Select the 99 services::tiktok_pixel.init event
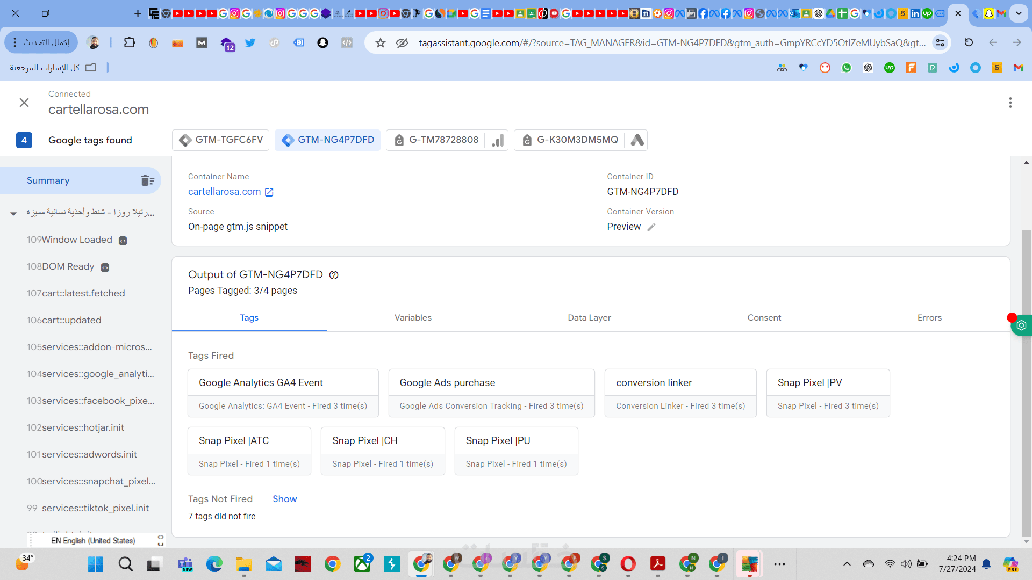 (x=88, y=509)
